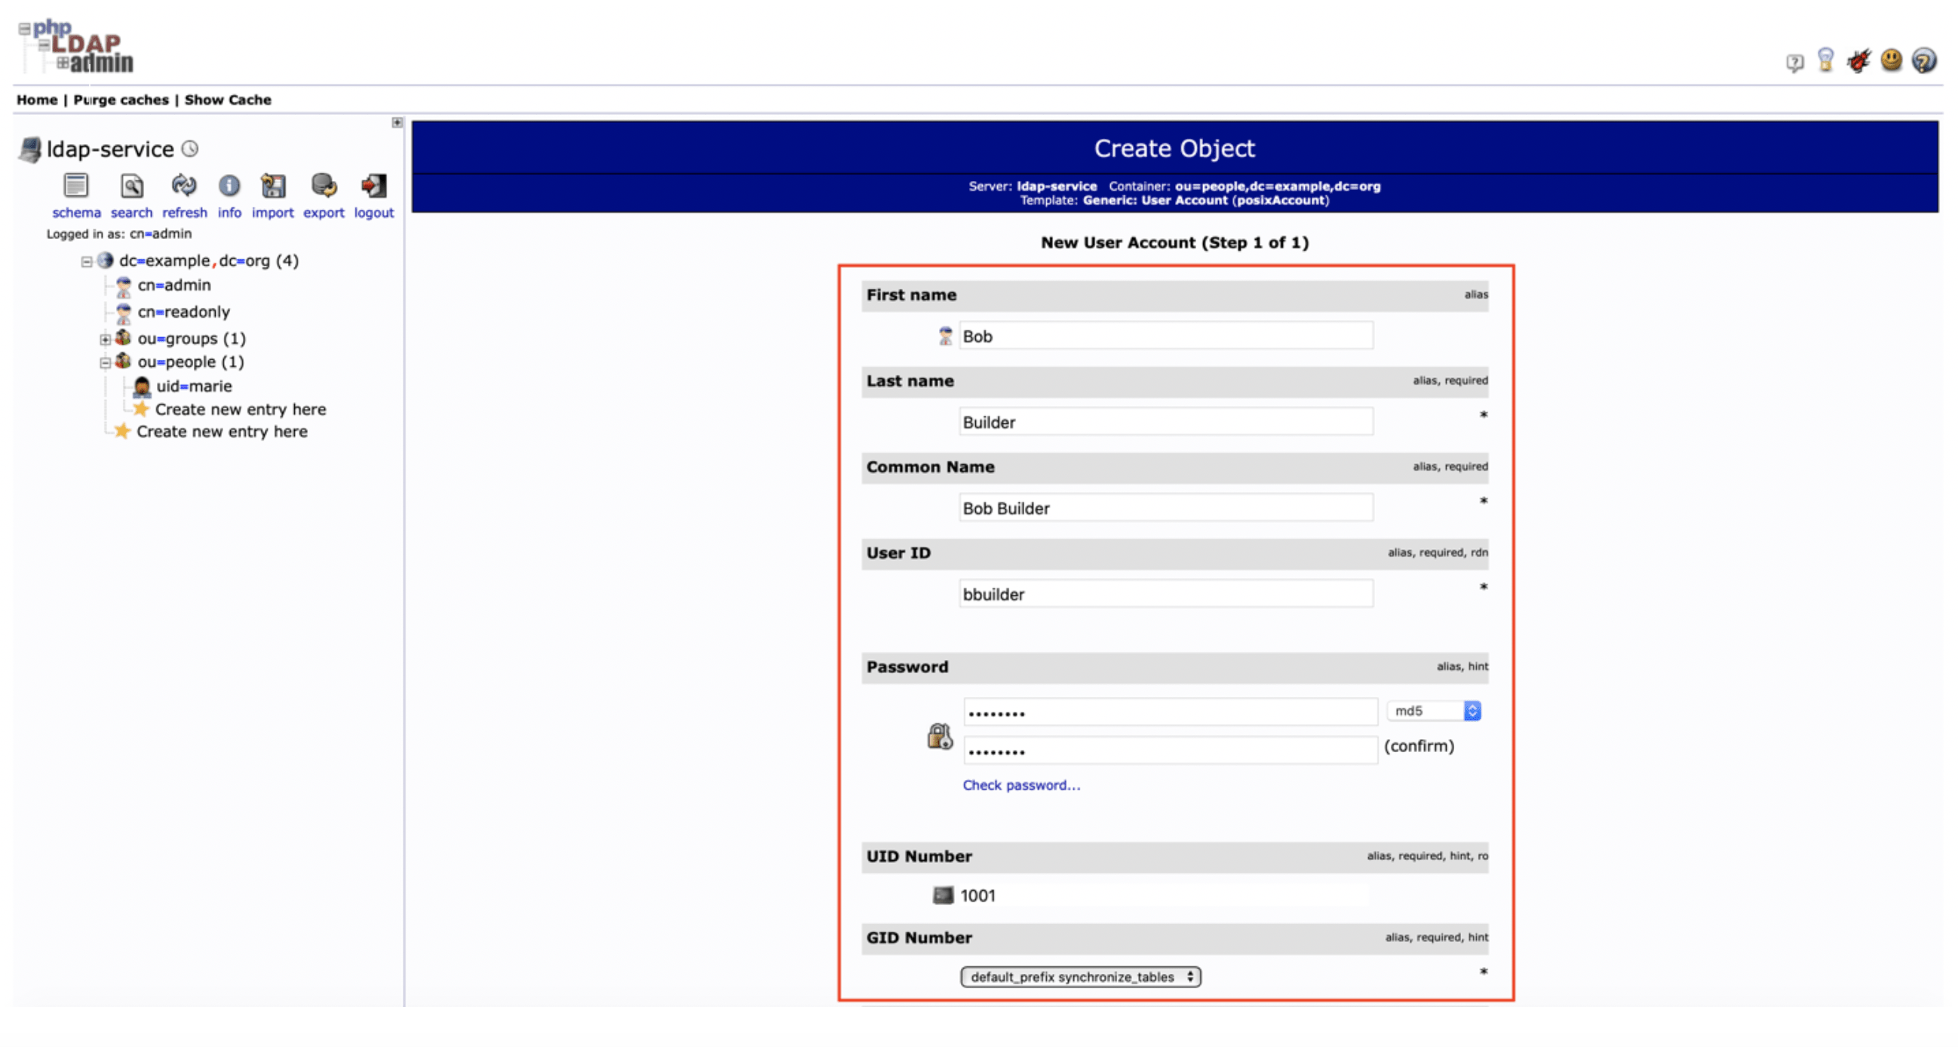Click the help question mark icon
This screenshot has width=1958, height=1047.
point(1924,60)
